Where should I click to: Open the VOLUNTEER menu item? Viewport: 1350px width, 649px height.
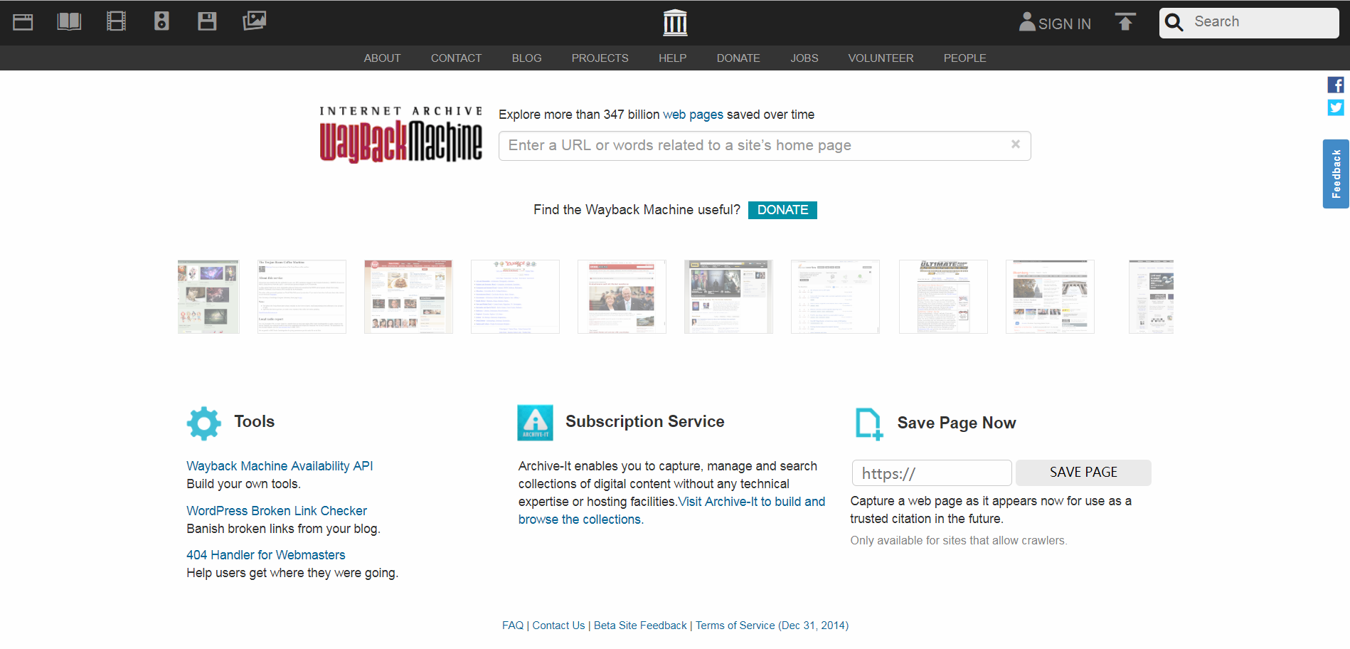pyautogui.click(x=881, y=58)
